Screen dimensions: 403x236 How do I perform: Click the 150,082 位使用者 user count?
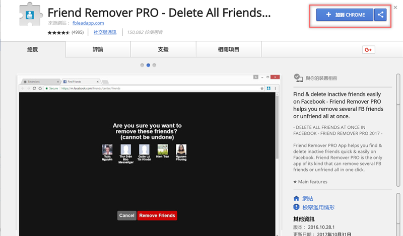(145, 32)
